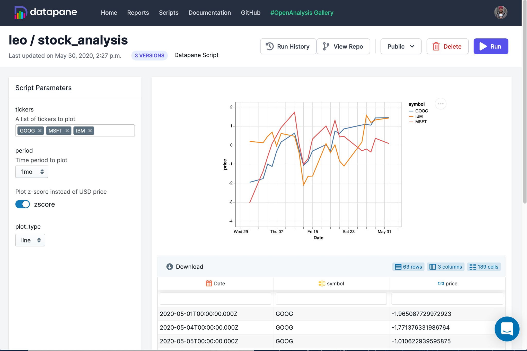Image resolution: width=527 pixels, height=351 pixels.
Task: Click inside the tickers input box
Action: tap(114, 131)
